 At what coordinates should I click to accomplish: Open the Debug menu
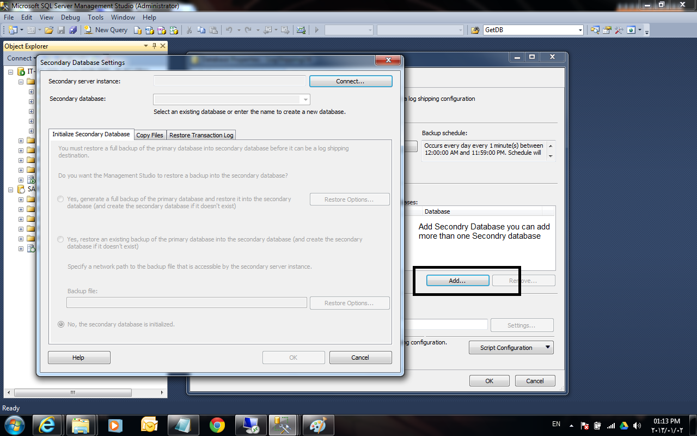click(70, 17)
